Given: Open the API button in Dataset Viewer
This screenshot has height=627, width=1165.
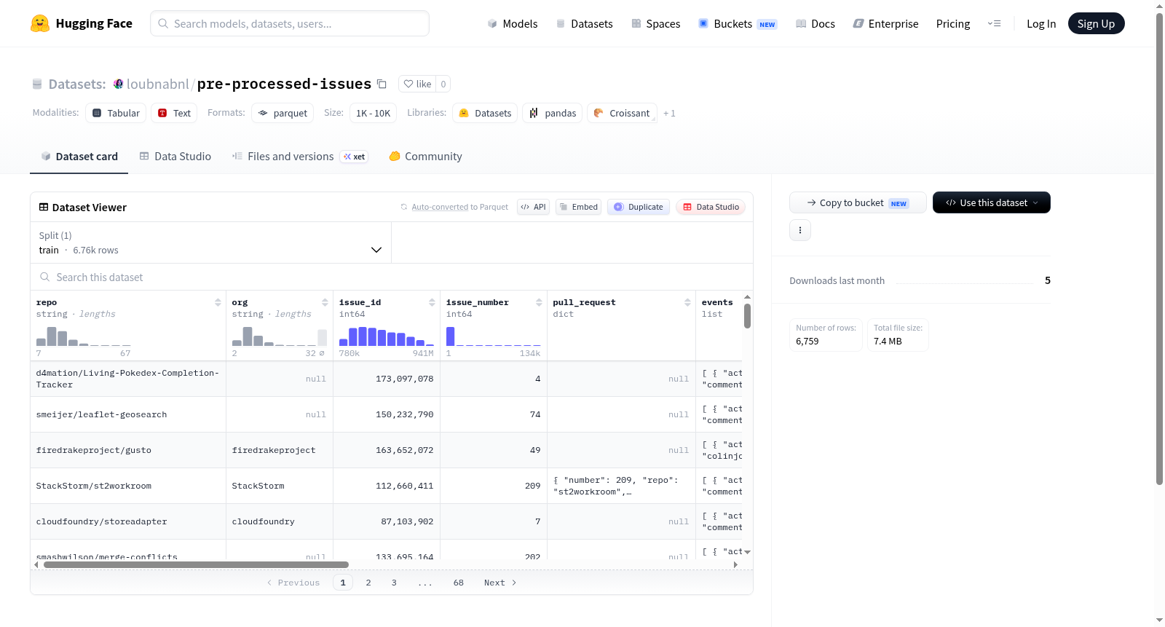Looking at the screenshot, I should pyautogui.click(x=533, y=207).
